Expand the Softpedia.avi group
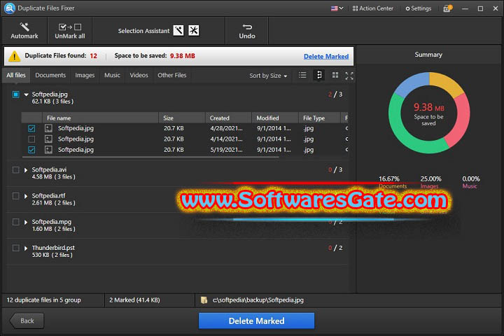Image resolution: width=504 pixels, height=336 pixels. pyautogui.click(x=26, y=170)
